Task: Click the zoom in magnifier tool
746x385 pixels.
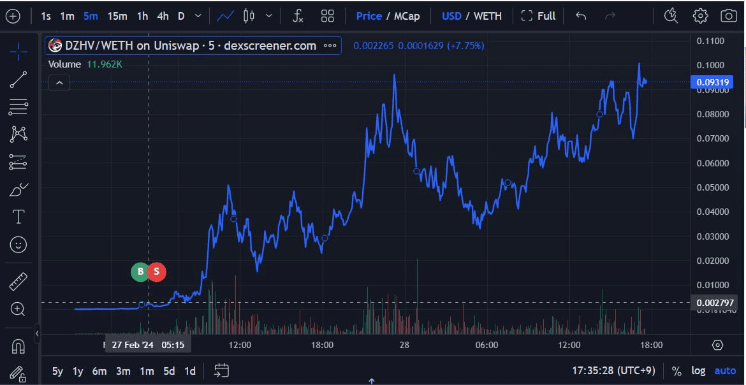Action: pyautogui.click(x=18, y=309)
